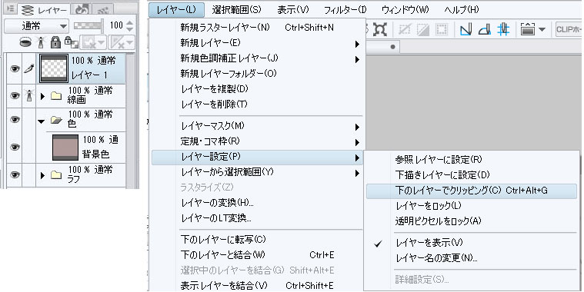Open the フィルター menu
This screenshot has height=292, width=584.
345,10
